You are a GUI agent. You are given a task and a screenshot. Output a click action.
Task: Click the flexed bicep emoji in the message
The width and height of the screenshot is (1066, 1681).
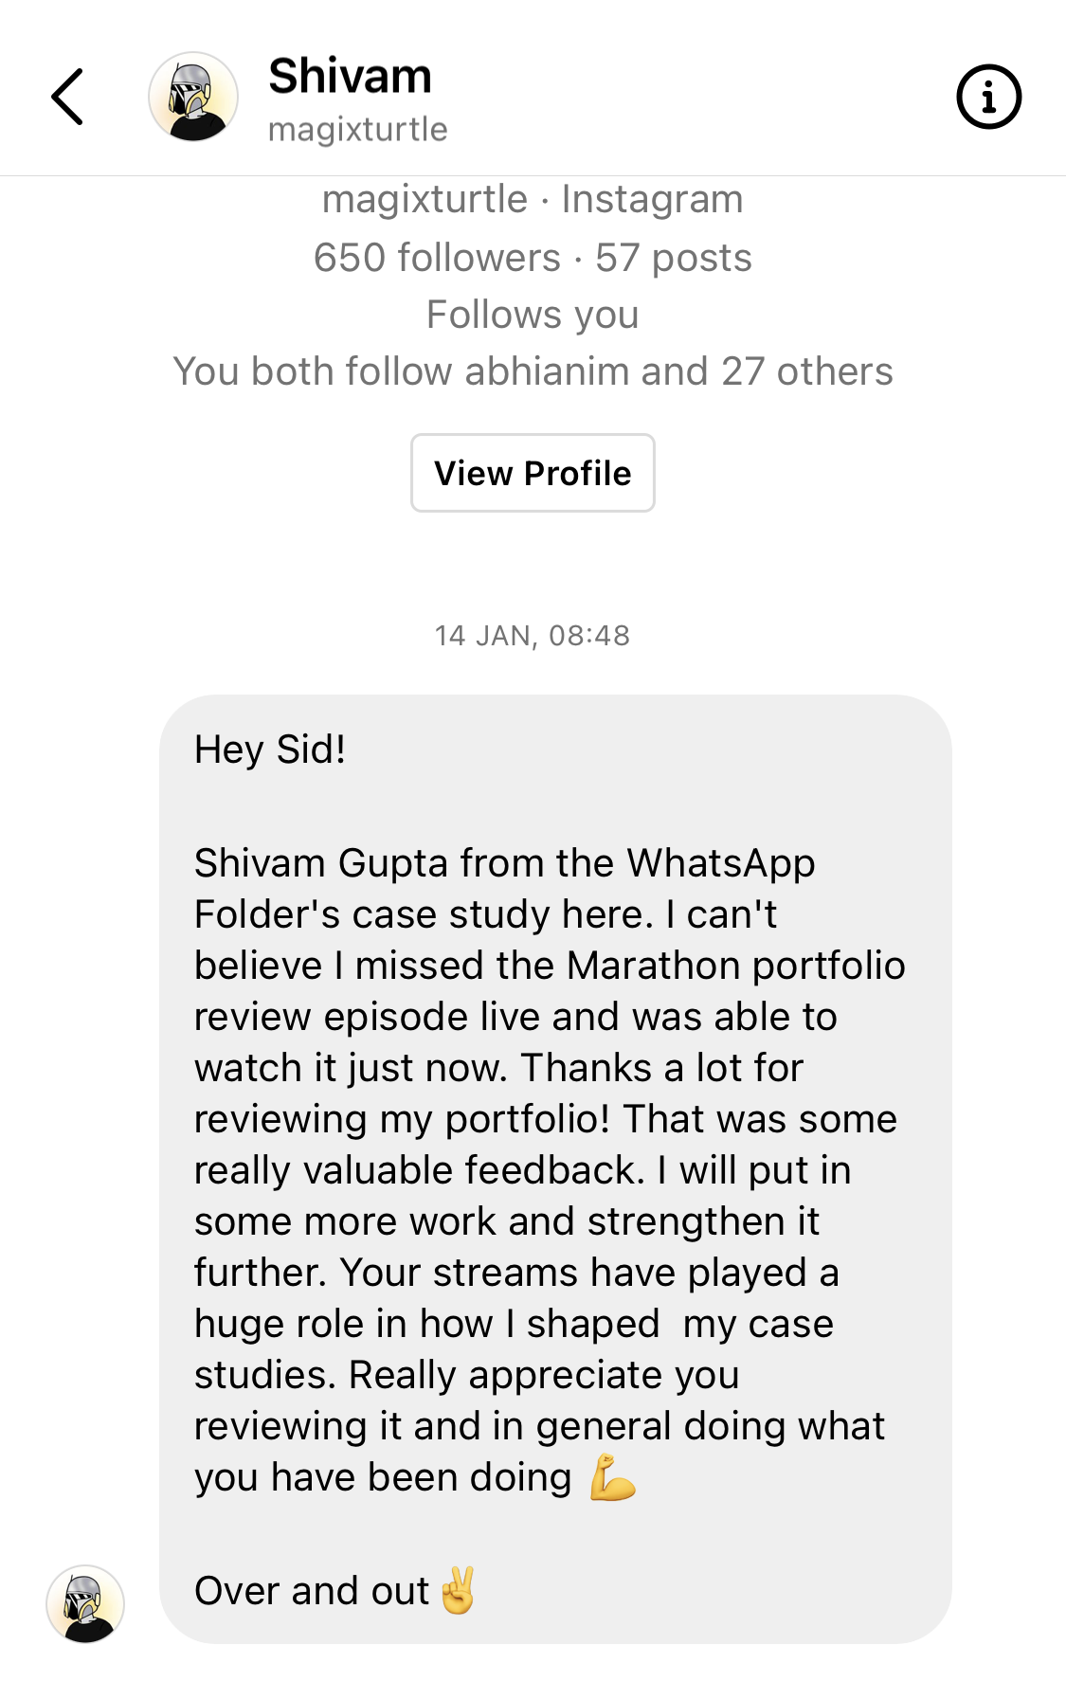pyautogui.click(x=612, y=1478)
